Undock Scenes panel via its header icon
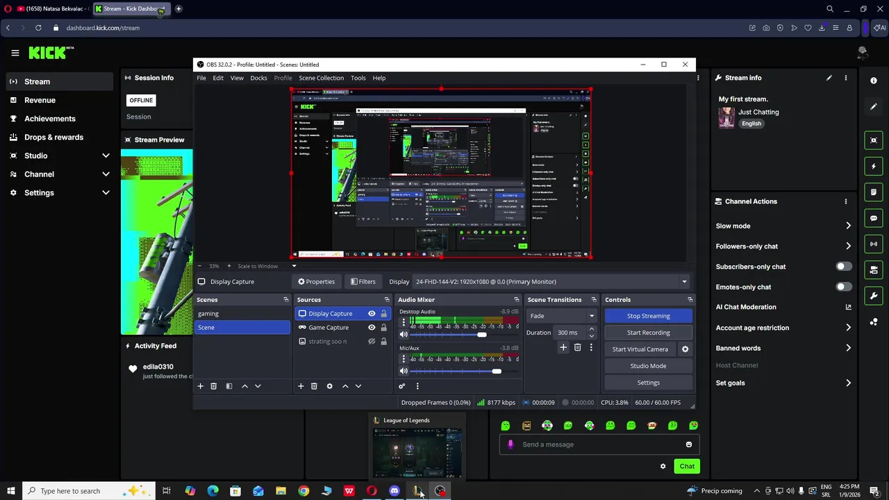Screen dimensions: 889x500 (x=285, y=300)
